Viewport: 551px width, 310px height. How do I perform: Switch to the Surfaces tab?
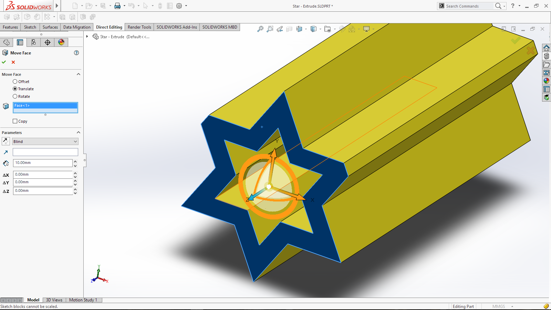[x=50, y=27]
